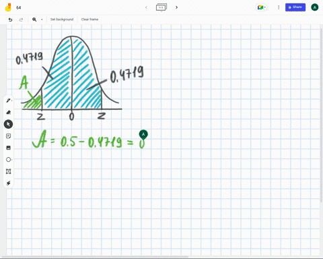Click the jam title "64"
Image resolution: width=323 pixels, height=259 pixels.
click(19, 7)
